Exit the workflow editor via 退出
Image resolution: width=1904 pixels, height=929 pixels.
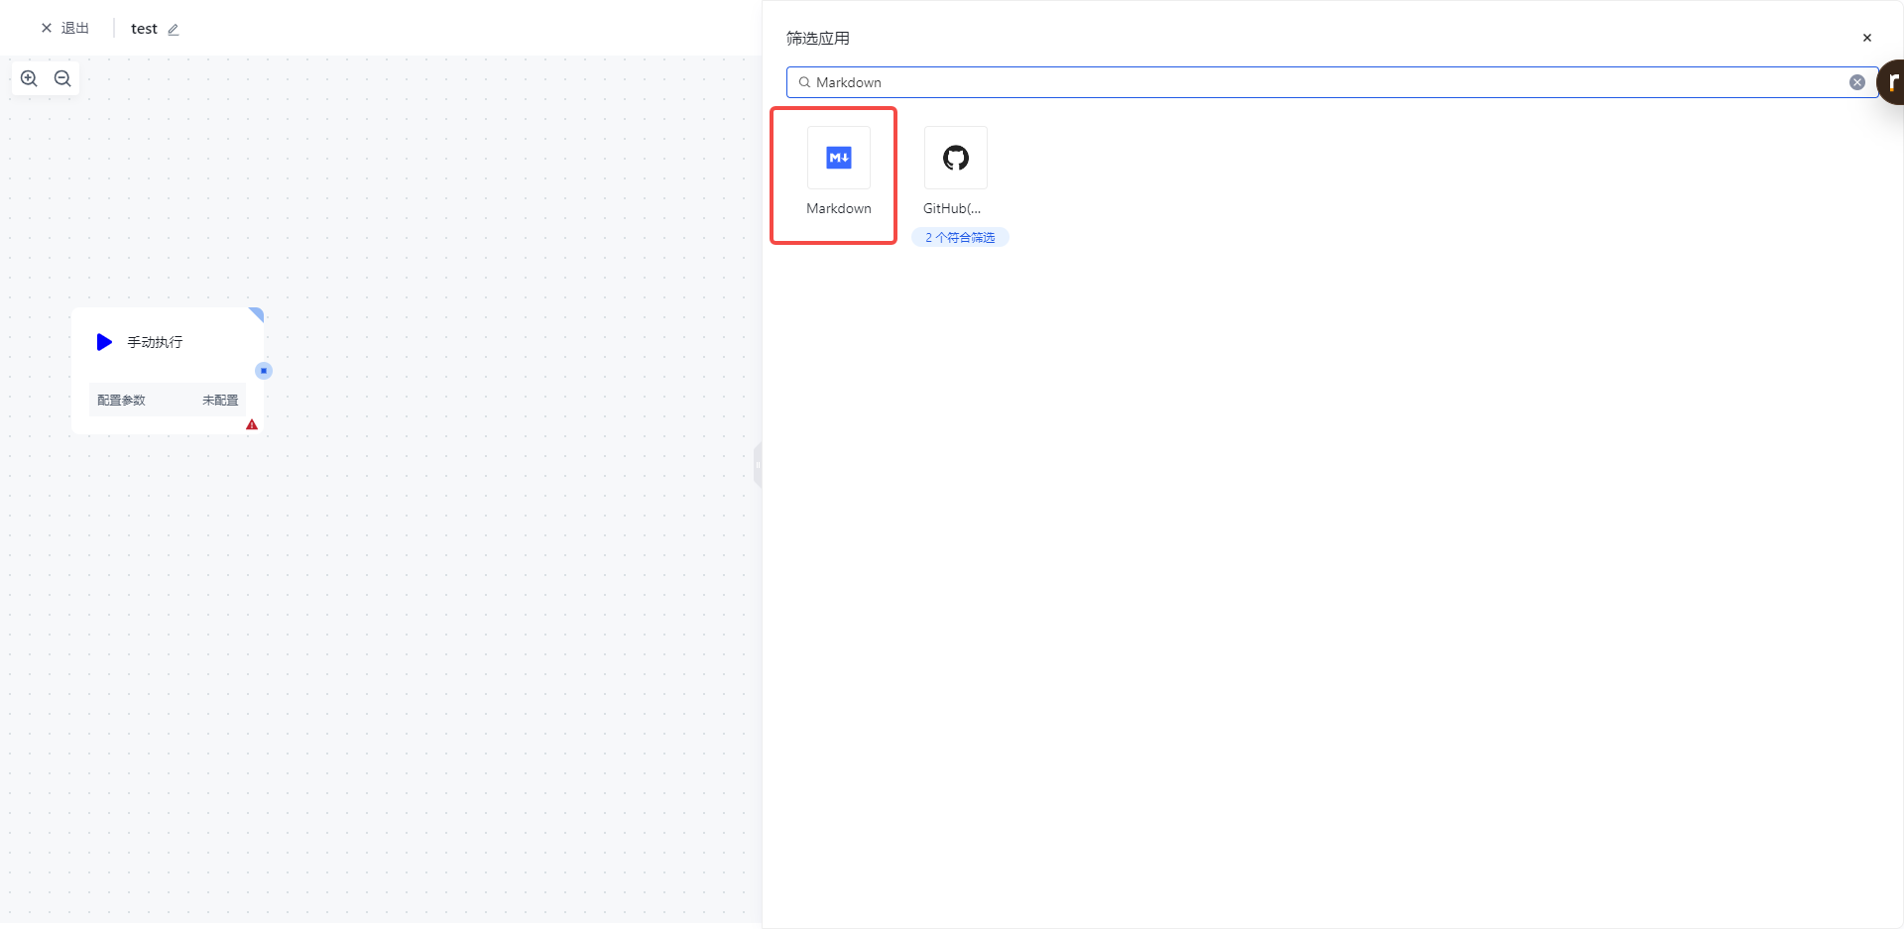pyautogui.click(x=65, y=29)
